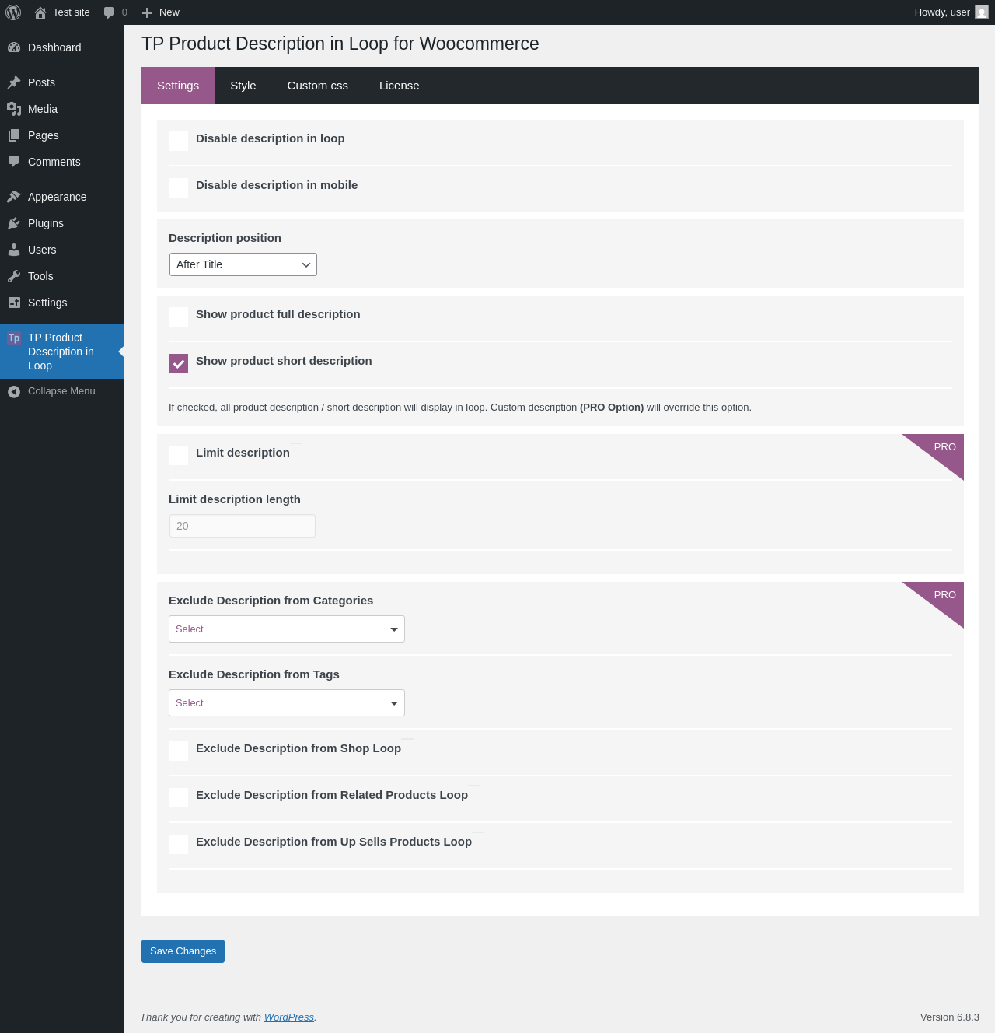This screenshot has width=995, height=1033.
Task: Open Users in the sidebar menu
Action: point(62,250)
